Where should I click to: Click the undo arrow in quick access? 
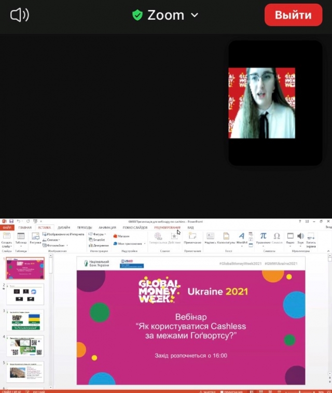coord(18,221)
